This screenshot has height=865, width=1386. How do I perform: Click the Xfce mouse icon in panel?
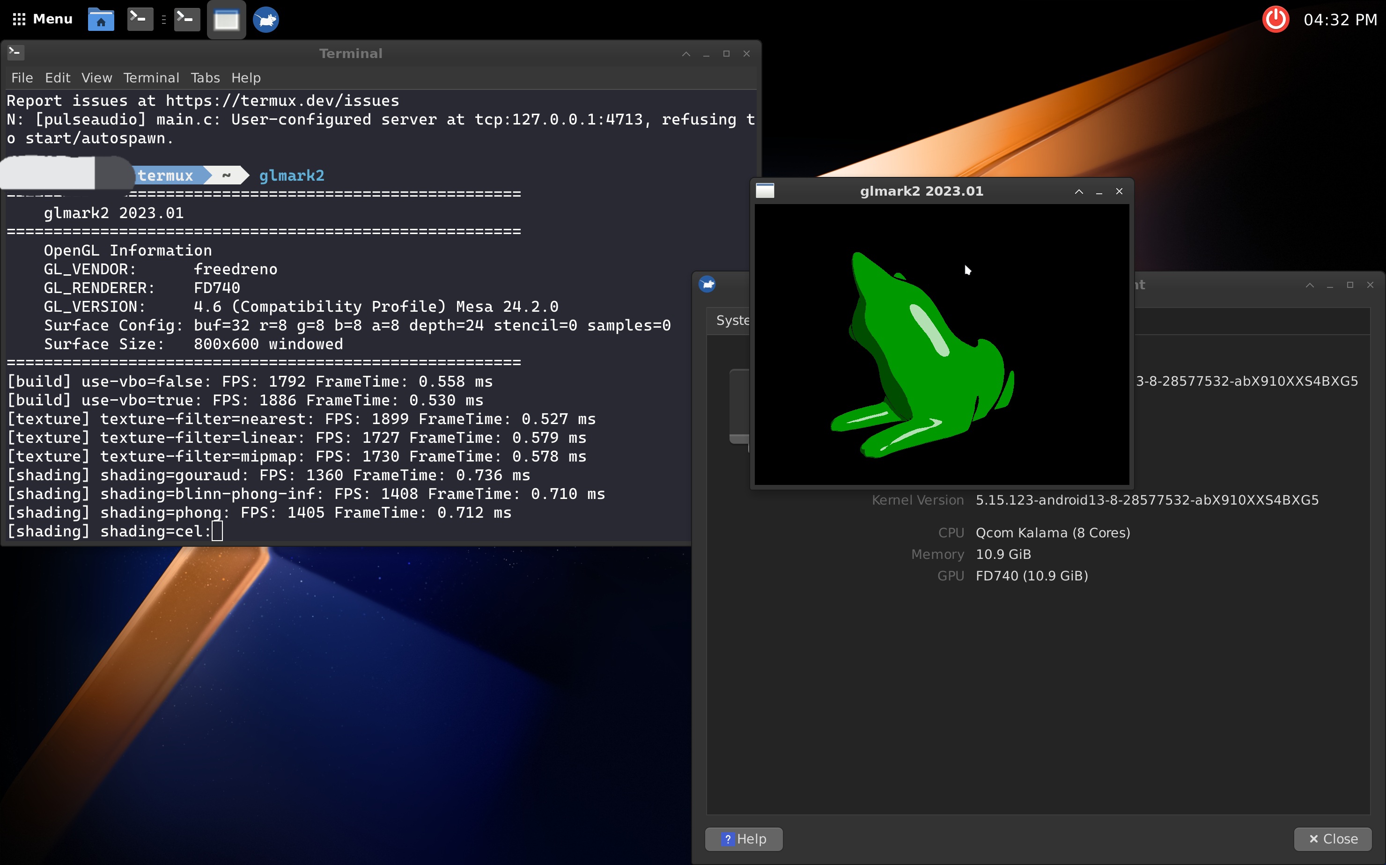tap(265, 20)
